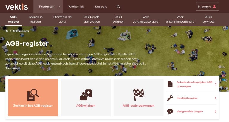Screen dimensions: 229x122
Task: Click the checkered flag icon
Action: (x=138, y=95)
